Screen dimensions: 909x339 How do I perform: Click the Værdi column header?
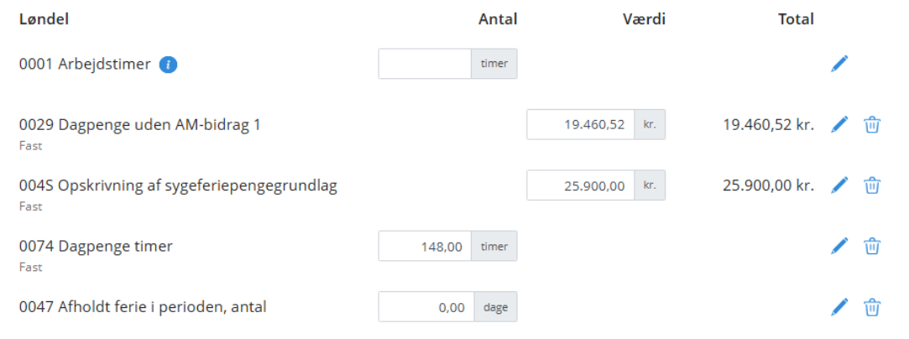point(644,18)
